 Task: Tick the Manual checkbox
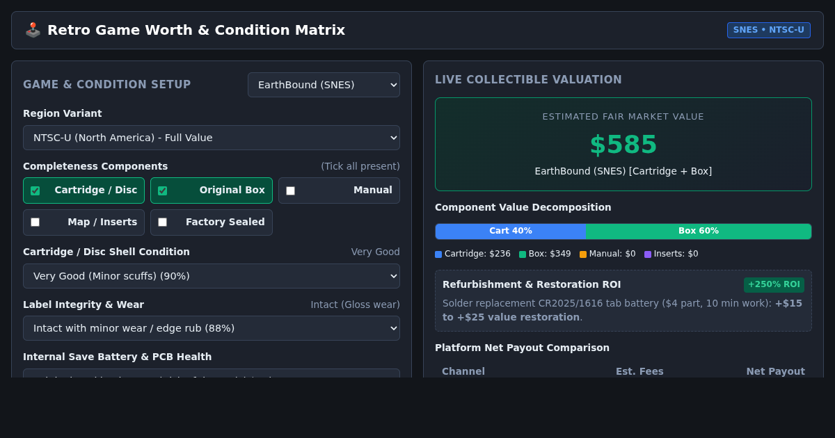[x=290, y=190]
